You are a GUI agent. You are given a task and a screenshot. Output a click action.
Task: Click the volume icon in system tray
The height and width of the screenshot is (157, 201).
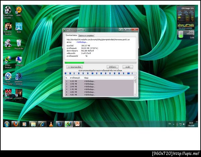coord(184,124)
